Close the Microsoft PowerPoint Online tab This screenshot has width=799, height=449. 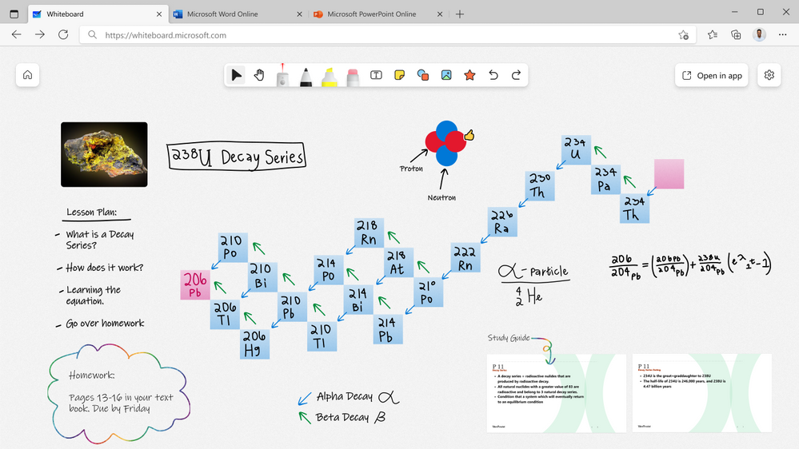(x=440, y=14)
